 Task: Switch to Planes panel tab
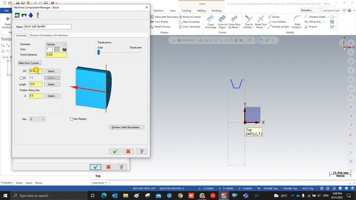click(x=39, y=183)
